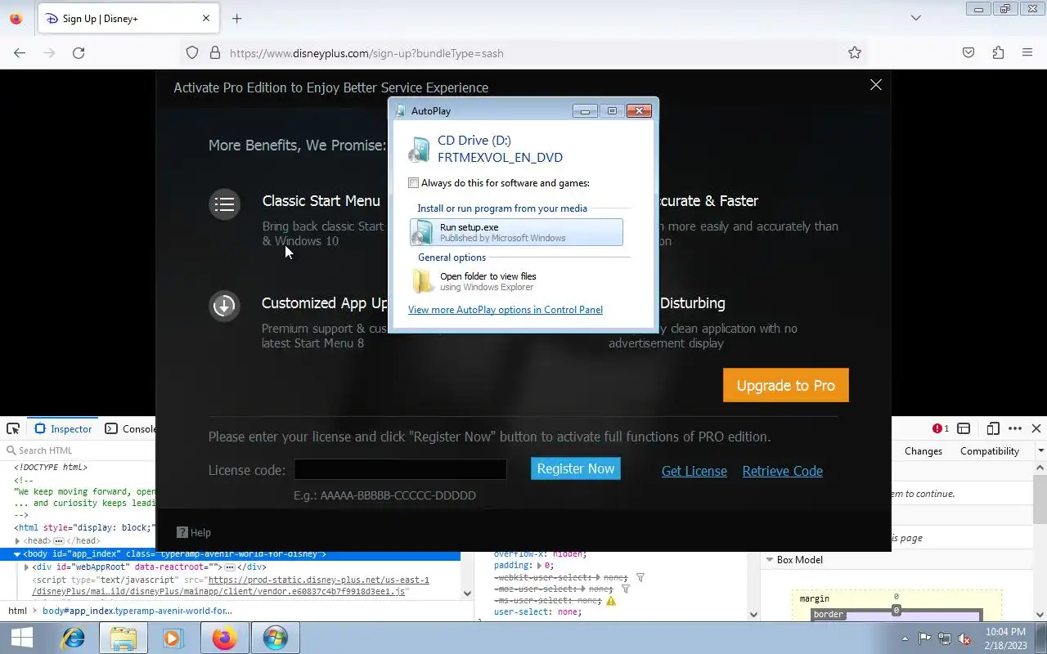Screen dimensions: 1047x654
Task: Select Run setup.exe in AutoPlay
Action: 516,232
